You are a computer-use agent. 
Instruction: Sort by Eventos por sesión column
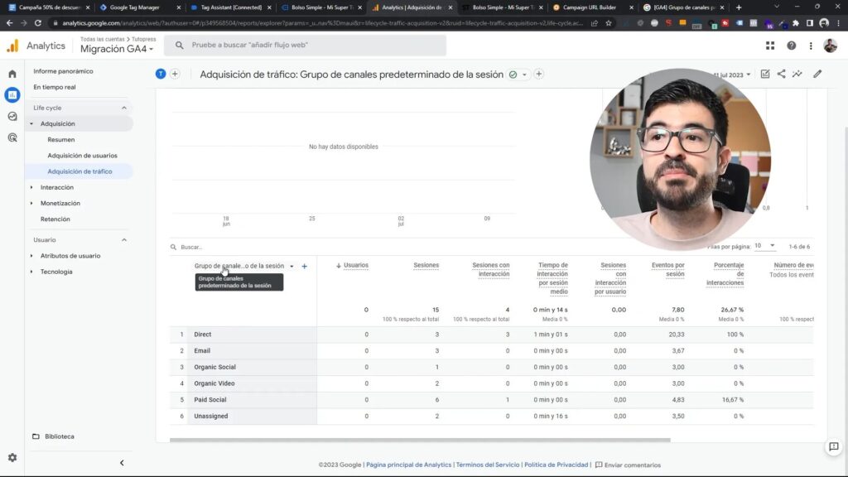click(668, 269)
